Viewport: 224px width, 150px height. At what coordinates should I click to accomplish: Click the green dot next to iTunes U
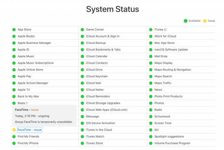151,30
